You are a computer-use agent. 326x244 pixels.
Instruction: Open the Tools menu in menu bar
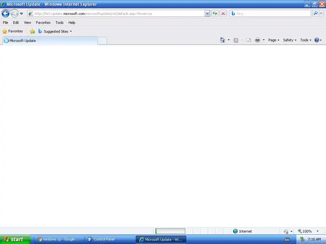click(60, 23)
